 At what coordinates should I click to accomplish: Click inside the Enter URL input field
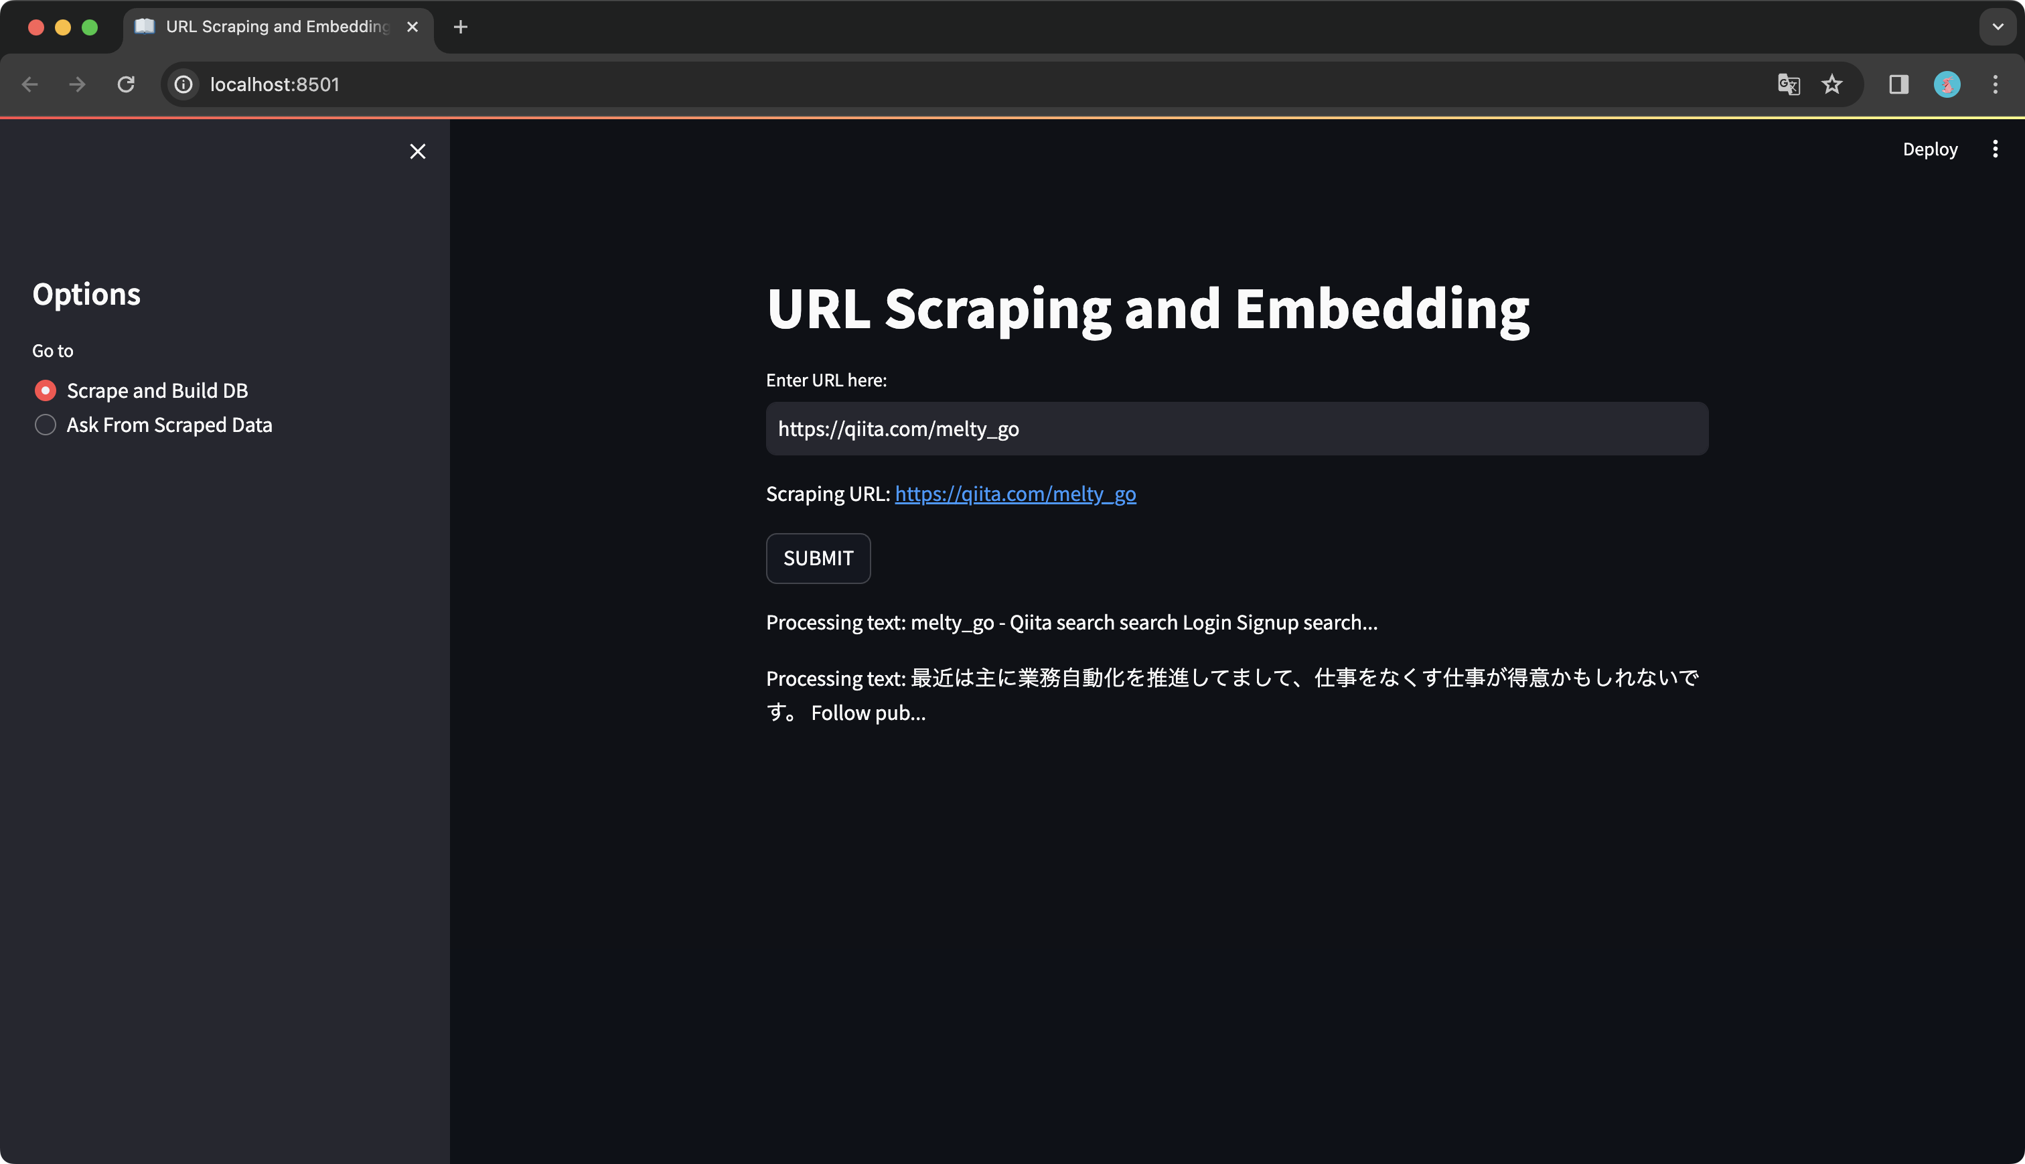(1235, 429)
